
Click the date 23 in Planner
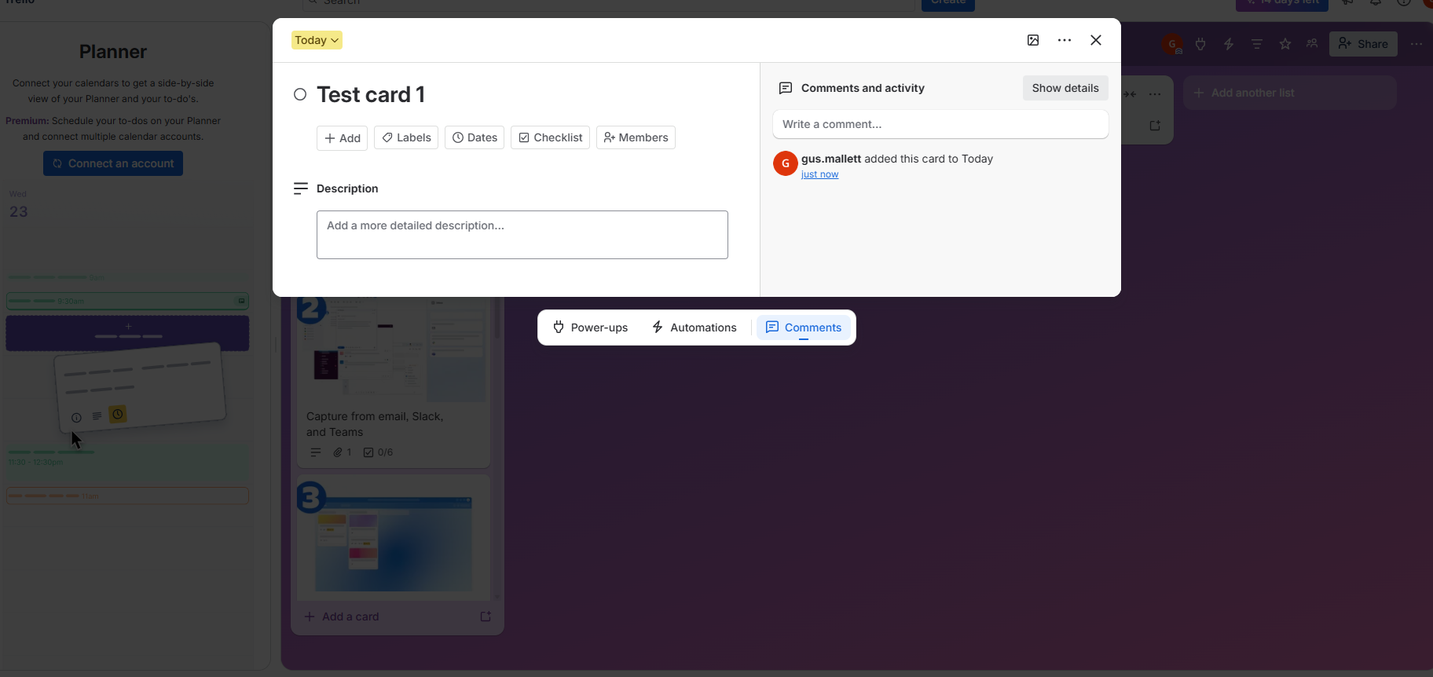point(19,211)
